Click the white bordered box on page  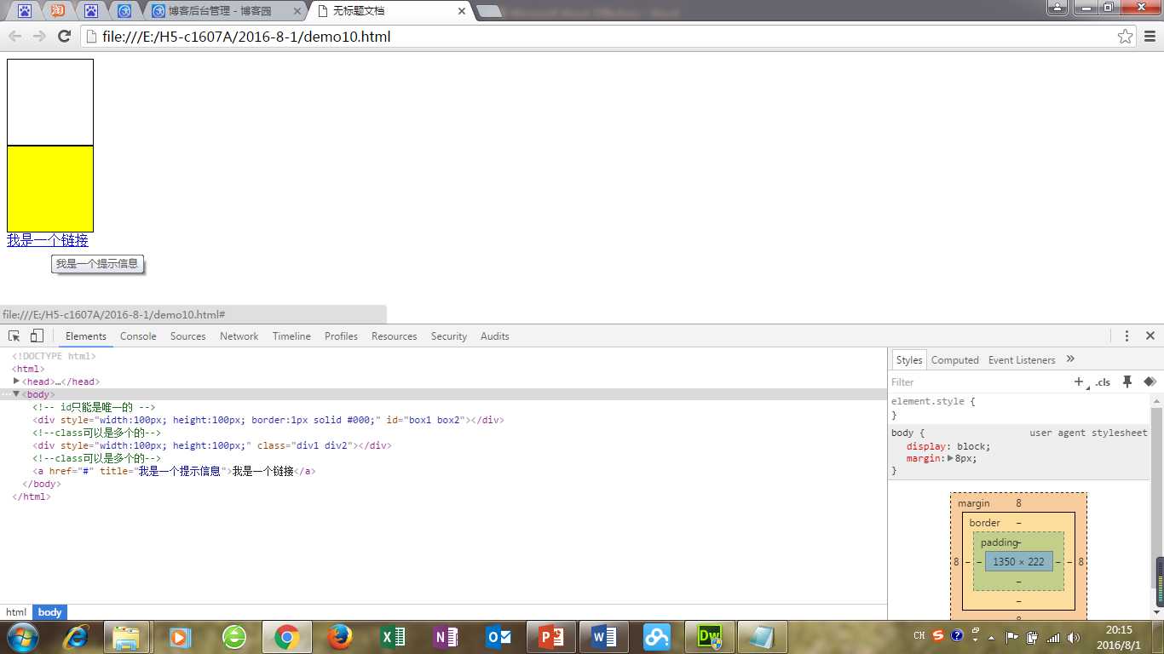click(x=50, y=102)
